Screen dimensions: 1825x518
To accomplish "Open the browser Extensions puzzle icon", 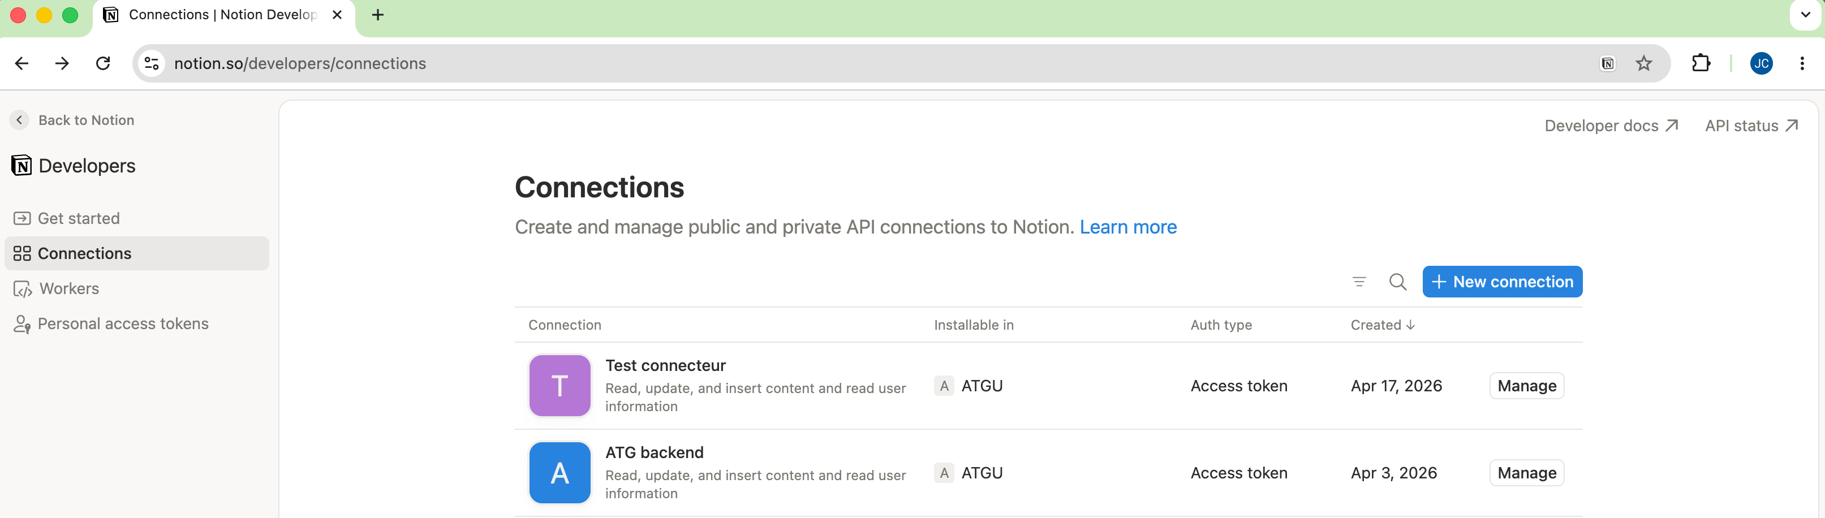I will click(1701, 64).
